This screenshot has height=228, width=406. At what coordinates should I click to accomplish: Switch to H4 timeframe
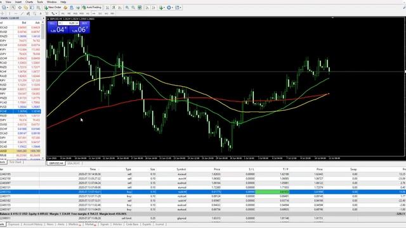(94, 13)
